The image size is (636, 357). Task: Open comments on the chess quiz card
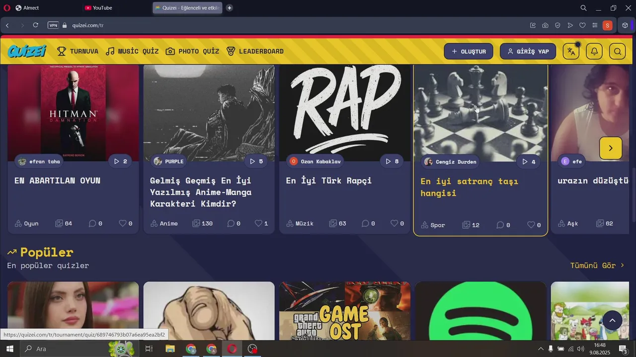coord(503,225)
